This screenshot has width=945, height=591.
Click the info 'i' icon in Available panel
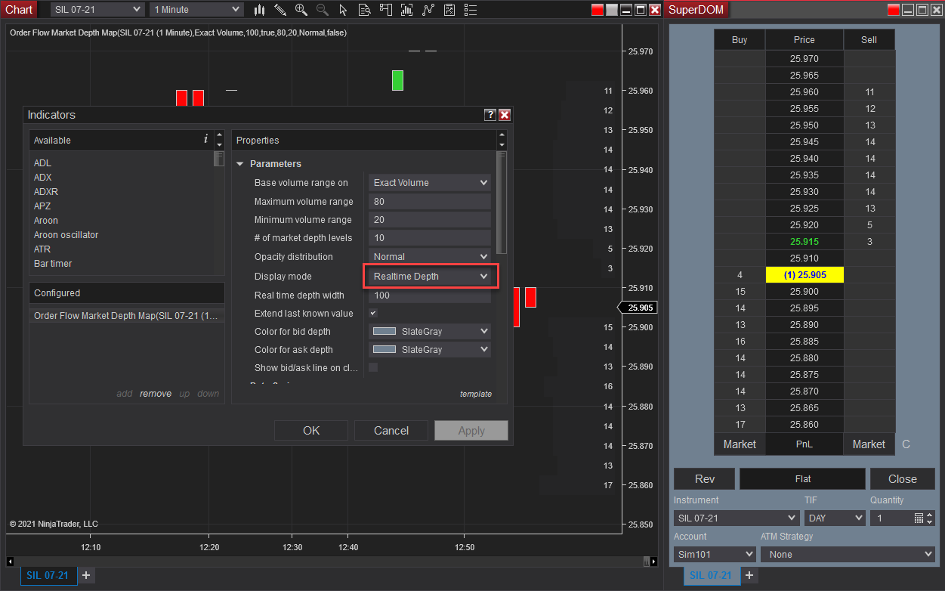coord(205,139)
